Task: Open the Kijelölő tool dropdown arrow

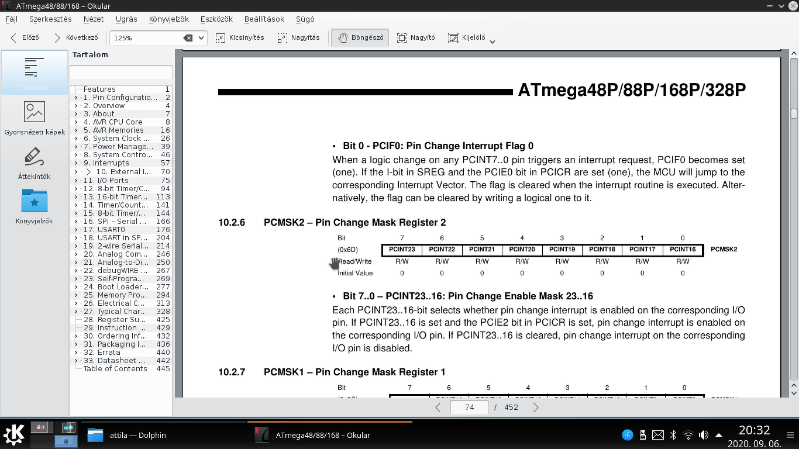Action: [493, 41]
